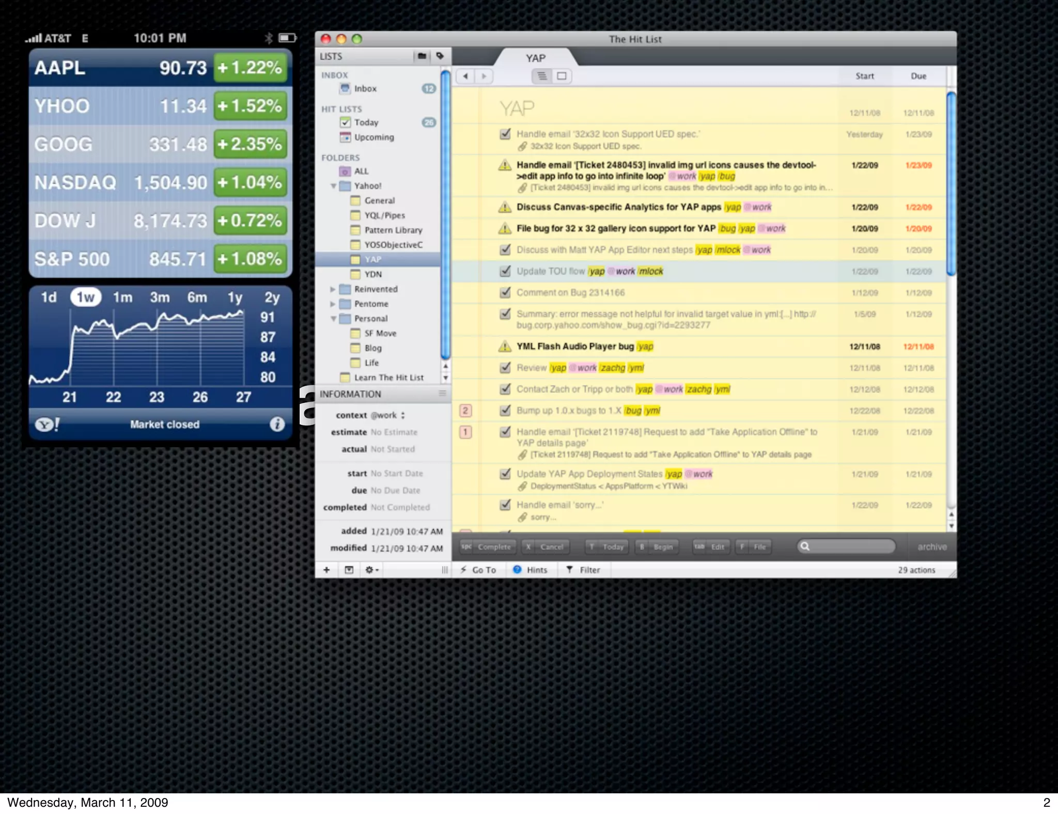Expand the Reinvented folder

tap(333, 289)
